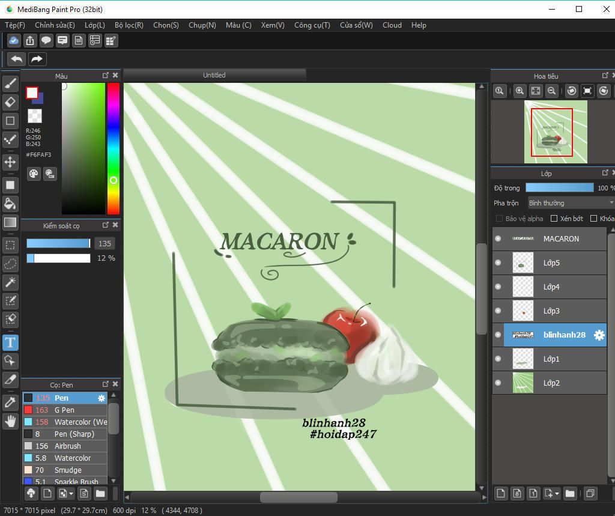Click the navigator preview thumbnail
The width and height of the screenshot is (615, 516).
556,132
